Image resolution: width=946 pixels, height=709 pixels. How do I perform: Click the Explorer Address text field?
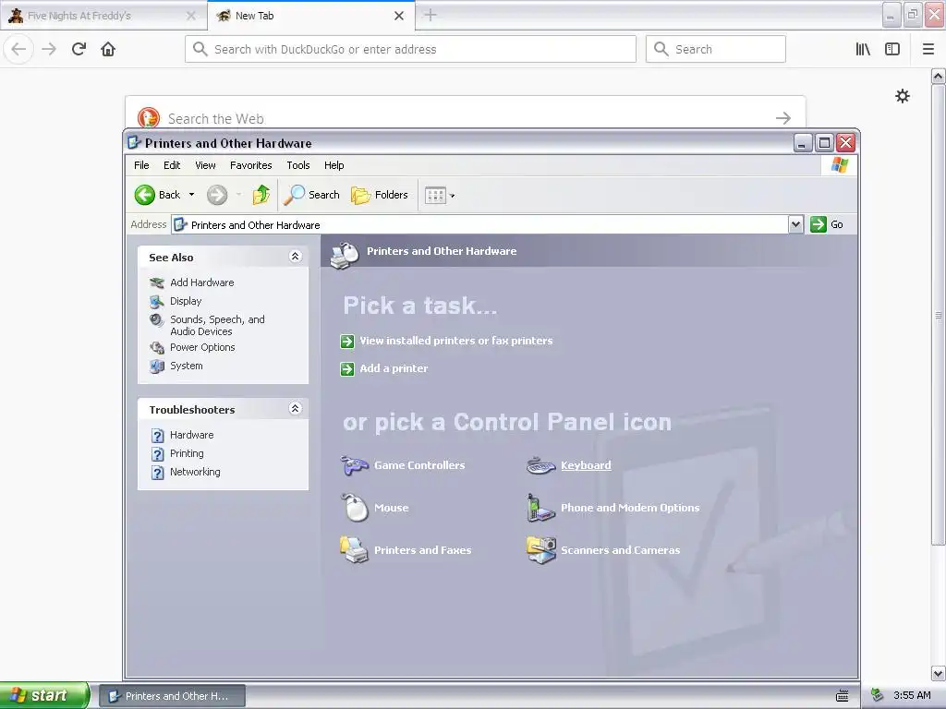(x=479, y=225)
